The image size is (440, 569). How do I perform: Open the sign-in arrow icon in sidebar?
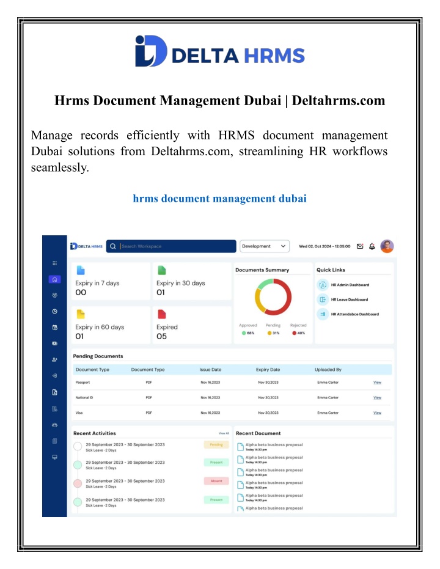point(55,376)
